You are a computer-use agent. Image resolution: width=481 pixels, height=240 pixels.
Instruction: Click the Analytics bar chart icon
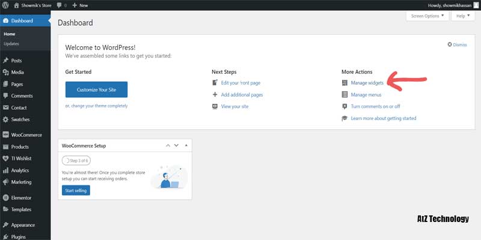coord(5,170)
